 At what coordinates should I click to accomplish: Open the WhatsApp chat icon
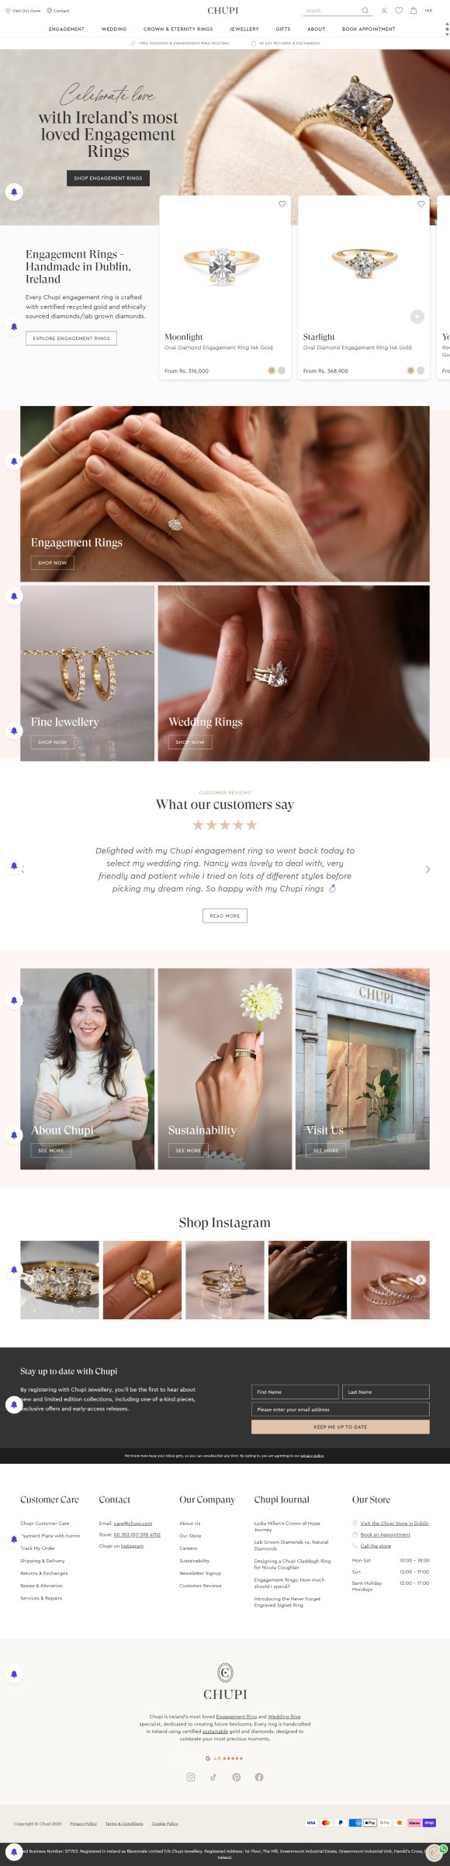point(444,1848)
